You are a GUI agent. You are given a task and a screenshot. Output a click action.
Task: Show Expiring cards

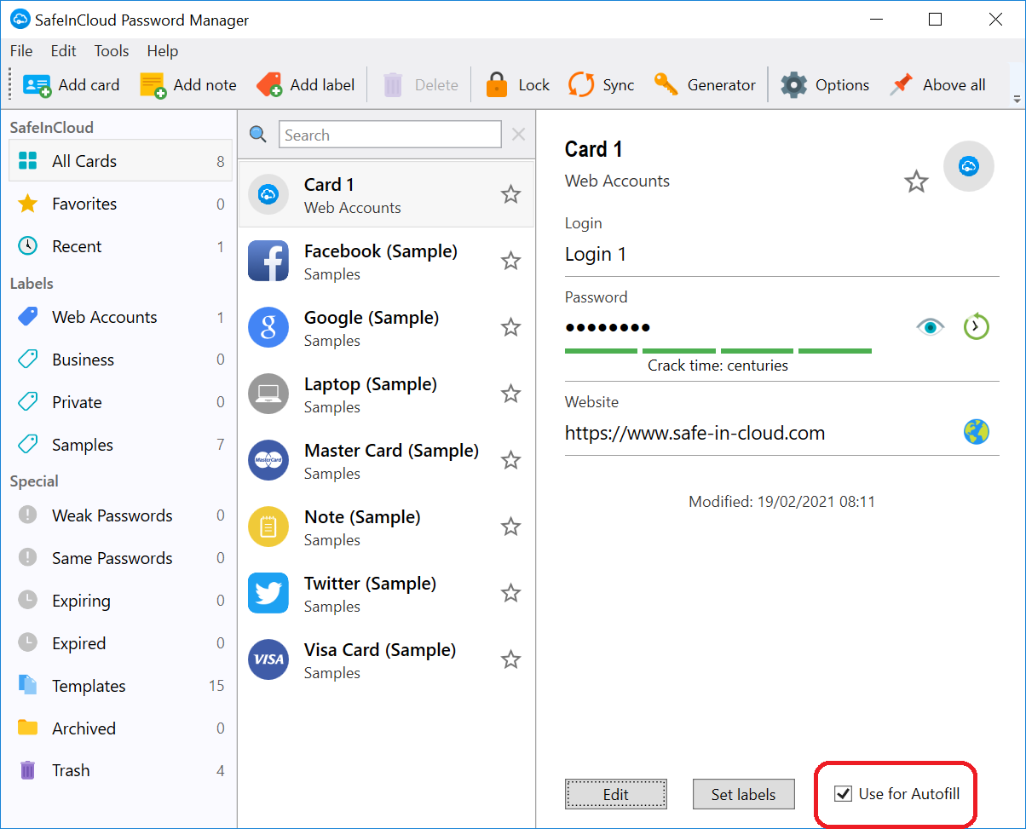120,601
